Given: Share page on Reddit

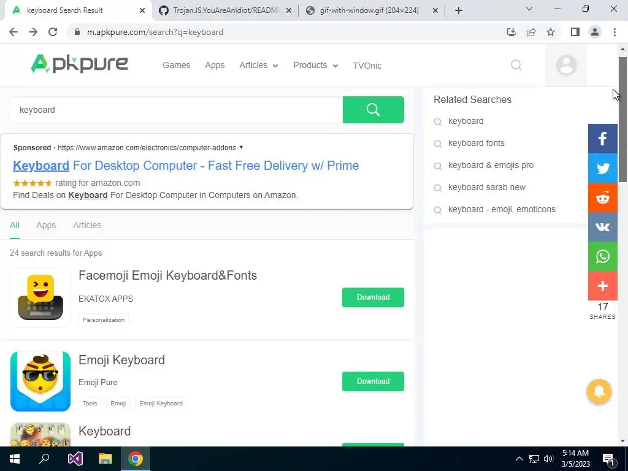Looking at the screenshot, I should point(603,197).
